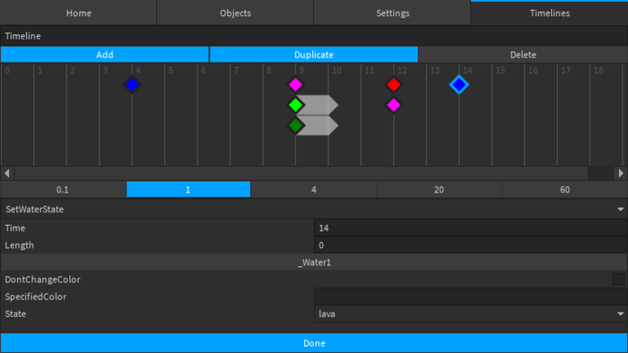This screenshot has width=628, height=353.
Task: Select the magenta diamond keyframe at 12
Action: click(x=394, y=105)
